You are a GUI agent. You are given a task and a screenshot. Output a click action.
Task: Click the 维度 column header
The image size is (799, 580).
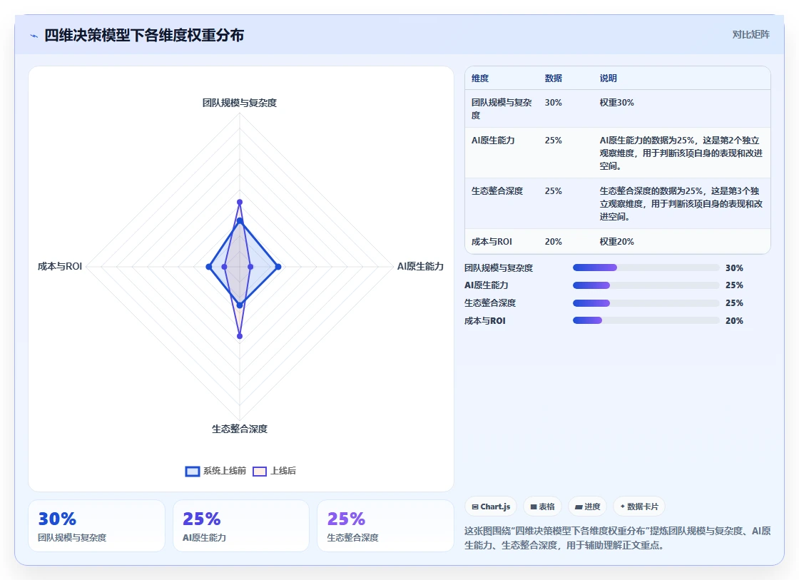click(x=480, y=78)
